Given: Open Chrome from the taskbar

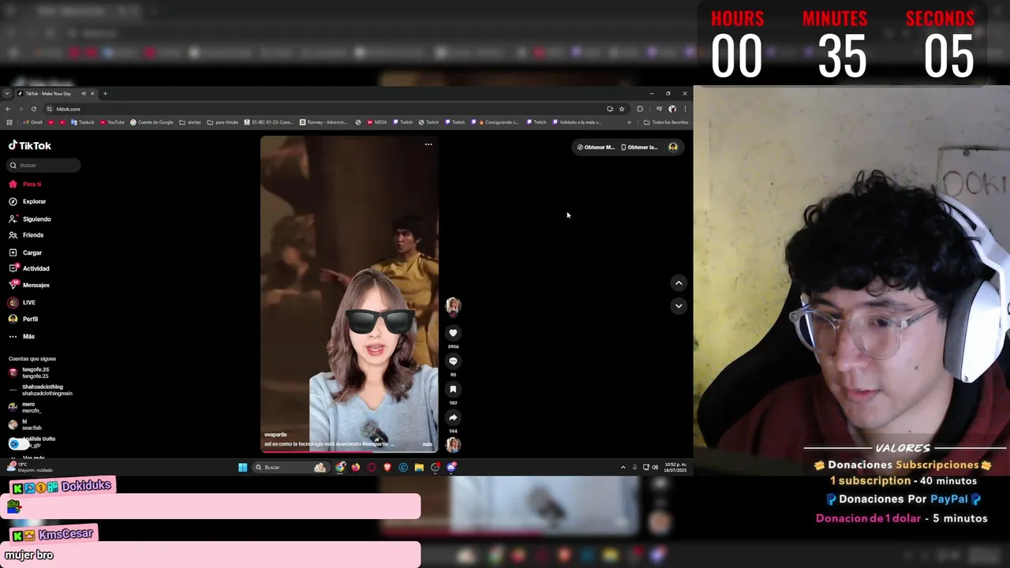Looking at the screenshot, I should coord(340,467).
